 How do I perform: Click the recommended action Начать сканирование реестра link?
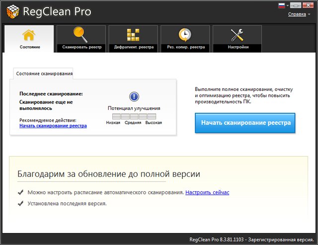pyautogui.click(x=53, y=126)
